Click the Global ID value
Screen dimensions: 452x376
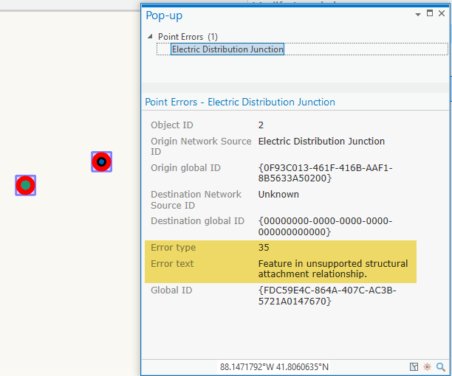click(326, 296)
